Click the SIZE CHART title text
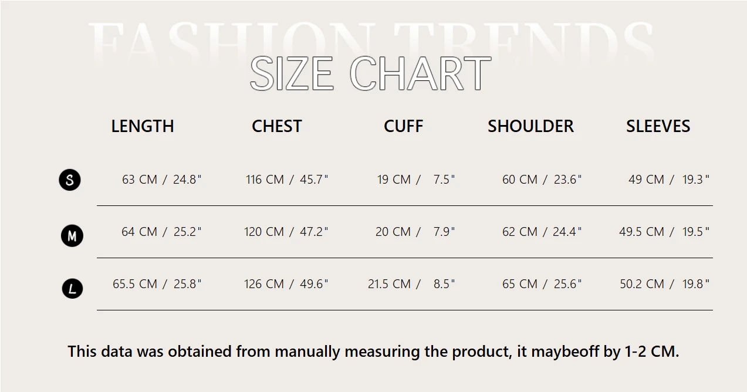Image resolution: width=747 pixels, height=392 pixels. tap(370, 74)
